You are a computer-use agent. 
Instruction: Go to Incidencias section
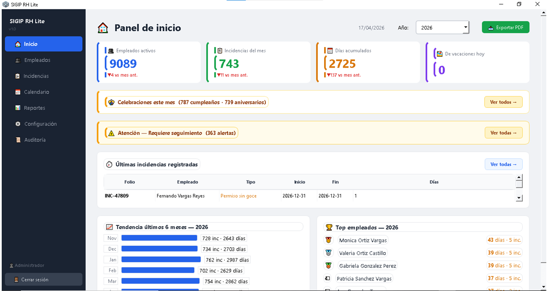(44, 76)
